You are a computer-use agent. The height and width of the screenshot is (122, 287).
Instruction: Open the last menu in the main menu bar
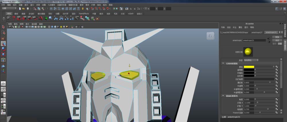(x=111, y=5)
